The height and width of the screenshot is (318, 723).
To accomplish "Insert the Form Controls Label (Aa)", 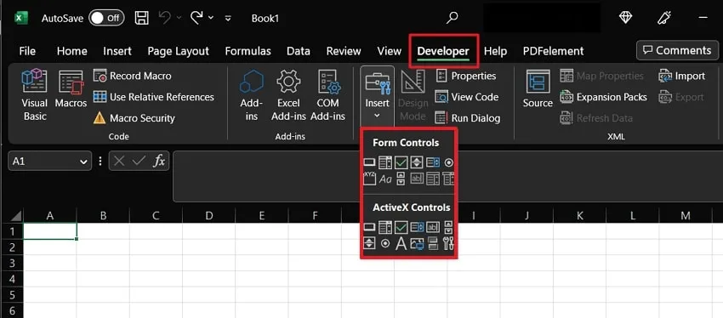I will [385, 179].
